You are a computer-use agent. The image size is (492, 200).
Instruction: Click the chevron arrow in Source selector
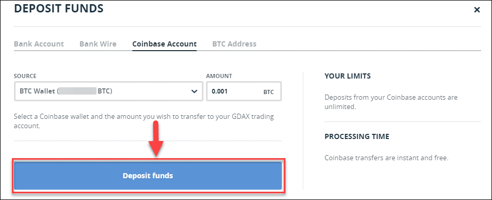point(194,91)
